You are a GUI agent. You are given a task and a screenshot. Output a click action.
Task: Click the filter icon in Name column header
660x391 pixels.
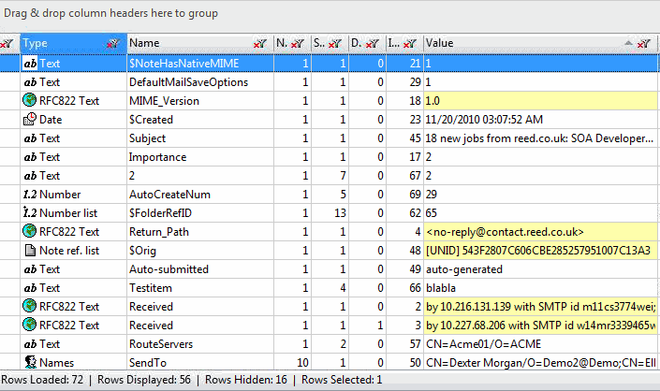coord(260,44)
